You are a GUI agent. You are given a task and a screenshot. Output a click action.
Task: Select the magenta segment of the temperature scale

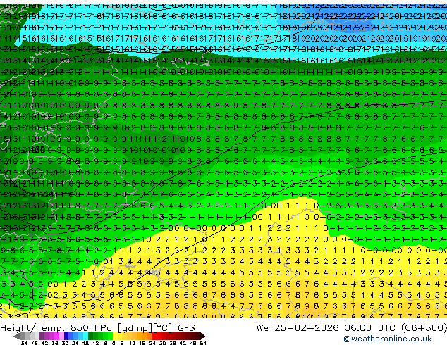click(56, 336)
